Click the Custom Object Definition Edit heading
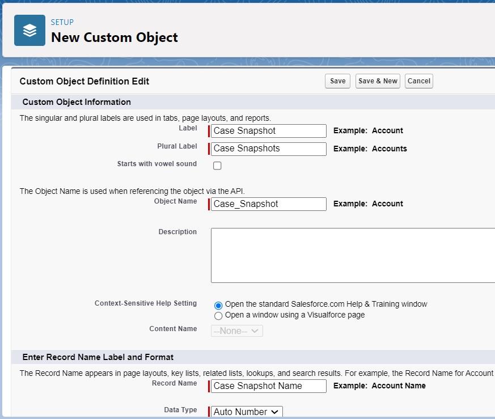Screen dimensions: 495x419 (x=84, y=81)
